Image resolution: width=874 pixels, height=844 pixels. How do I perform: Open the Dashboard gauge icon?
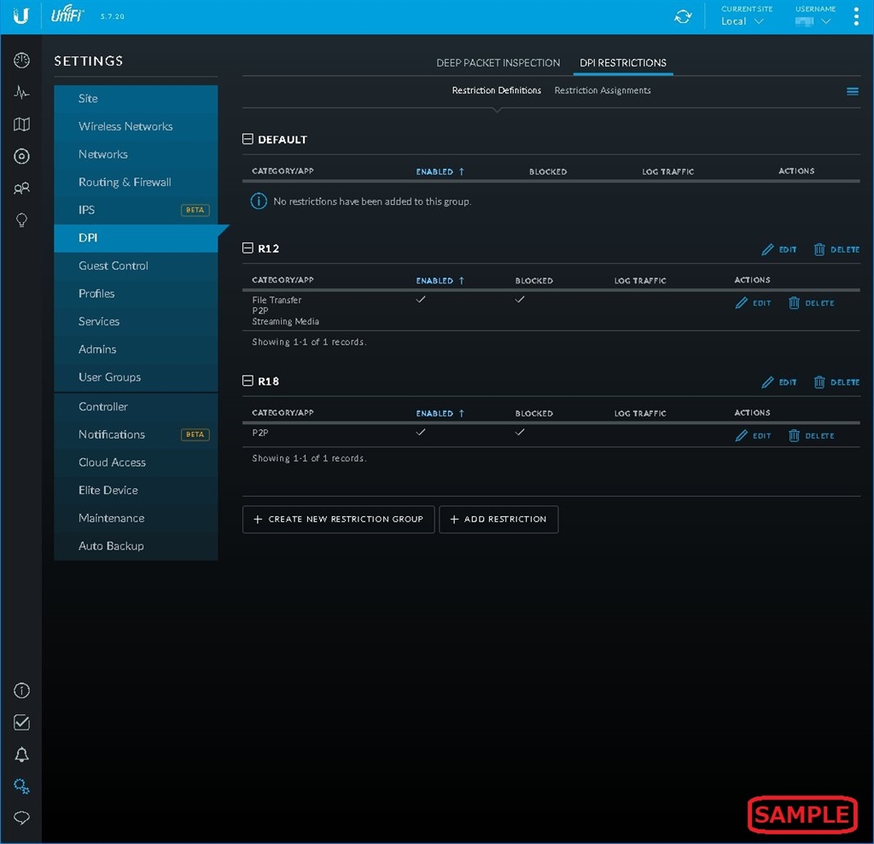pyautogui.click(x=21, y=61)
